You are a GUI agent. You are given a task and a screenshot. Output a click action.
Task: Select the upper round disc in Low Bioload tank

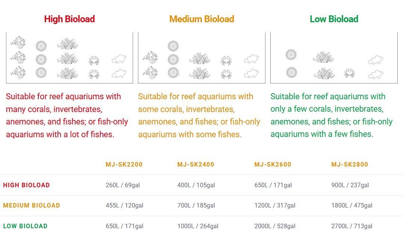291,55
